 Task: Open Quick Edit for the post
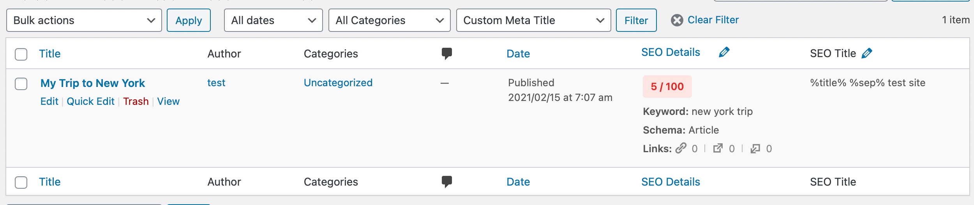pos(90,101)
